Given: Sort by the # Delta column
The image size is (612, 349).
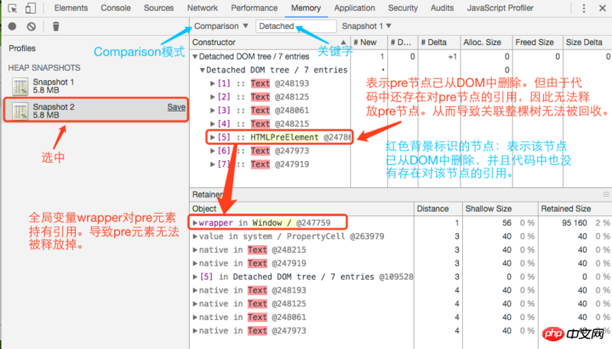Looking at the screenshot, I should click(x=438, y=42).
